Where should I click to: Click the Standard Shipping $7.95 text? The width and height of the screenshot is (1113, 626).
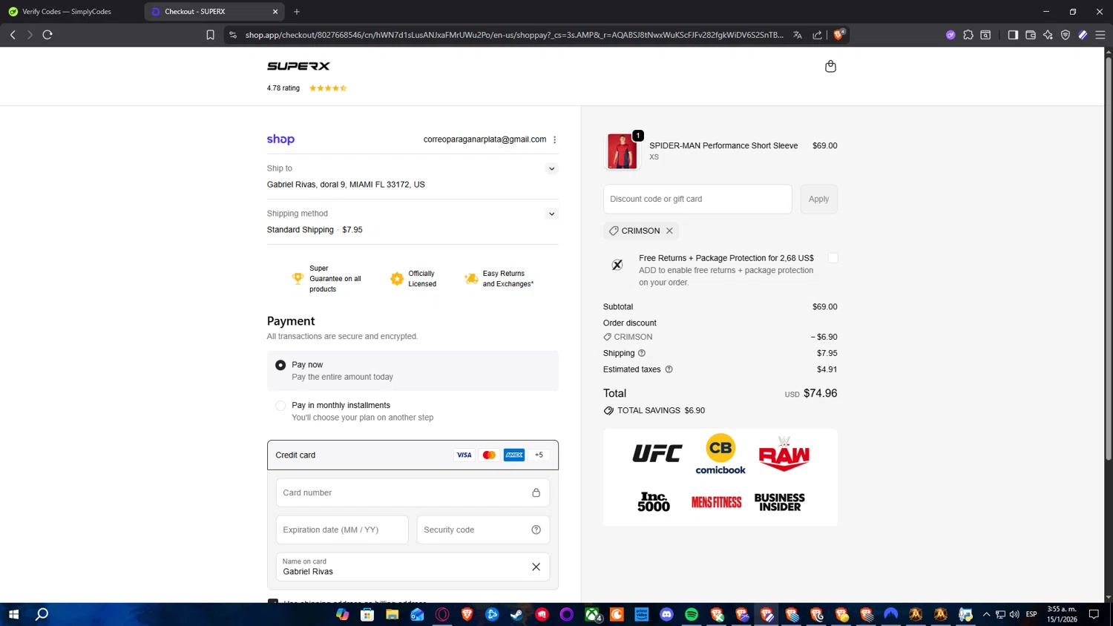pos(315,230)
